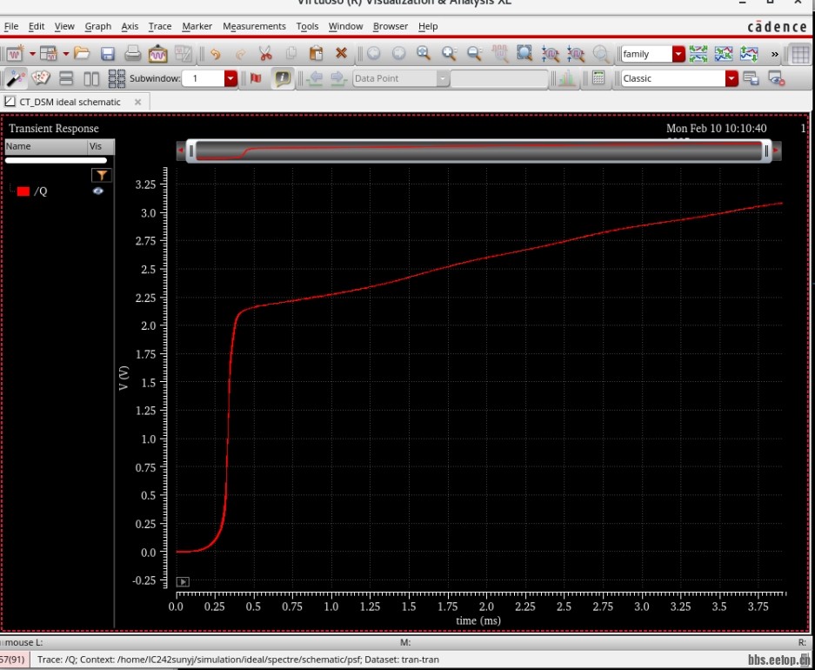Expand new window icon dropdown arrow
The width and height of the screenshot is (815, 670).
32,54
